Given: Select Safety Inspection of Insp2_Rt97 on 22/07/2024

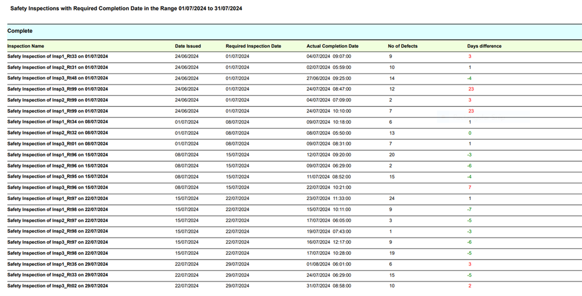Looking at the screenshot, I should [x=58, y=220].
